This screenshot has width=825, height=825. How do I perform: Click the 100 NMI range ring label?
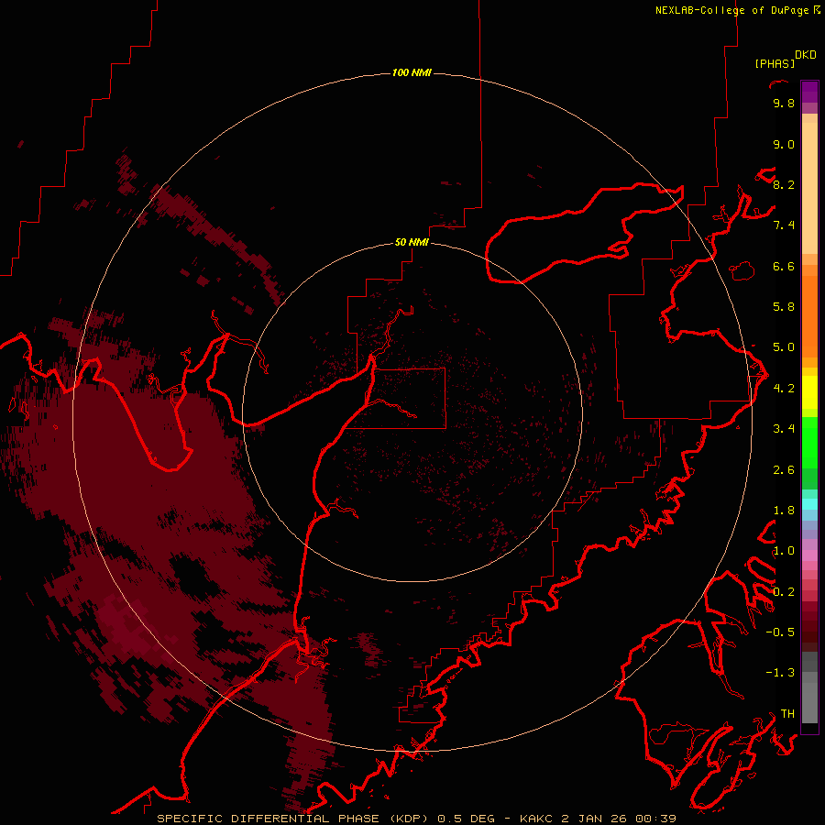pos(412,72)
